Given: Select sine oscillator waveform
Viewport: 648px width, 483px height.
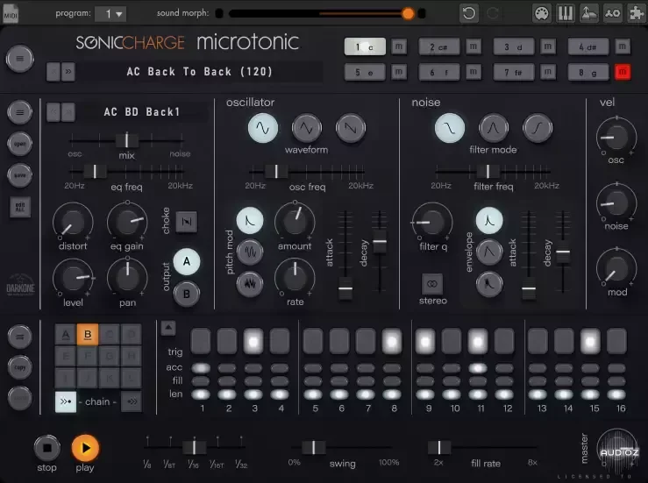Looking at the screenshot, I should tap(263, 128).
